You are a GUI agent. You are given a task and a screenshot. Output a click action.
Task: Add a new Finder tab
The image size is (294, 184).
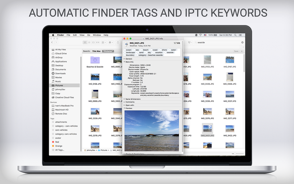click(243, 47)
